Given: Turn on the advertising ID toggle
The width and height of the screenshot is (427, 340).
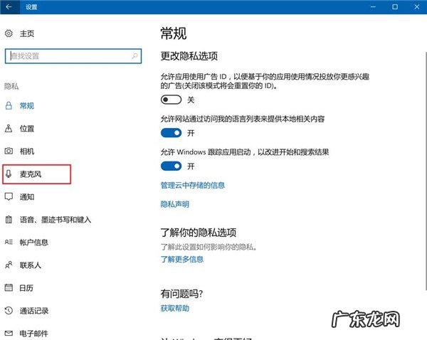Looking at the screenshot, I should (171, 100).
